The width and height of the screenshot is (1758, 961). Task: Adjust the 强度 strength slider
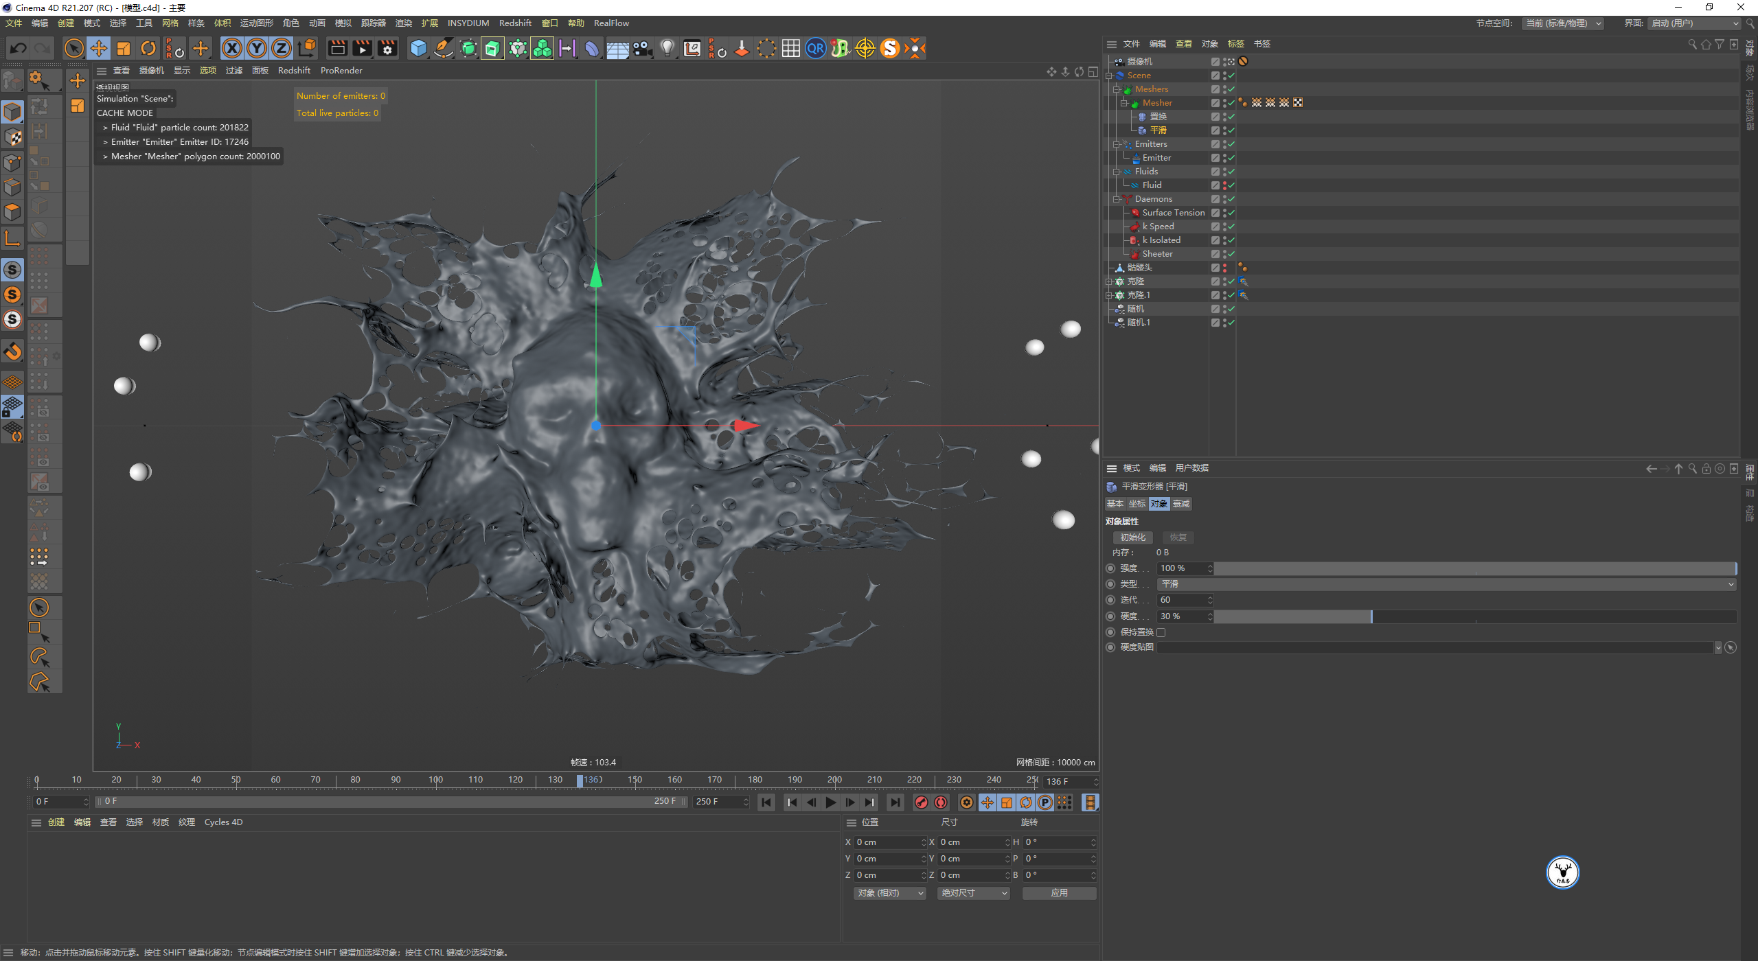1476,568
